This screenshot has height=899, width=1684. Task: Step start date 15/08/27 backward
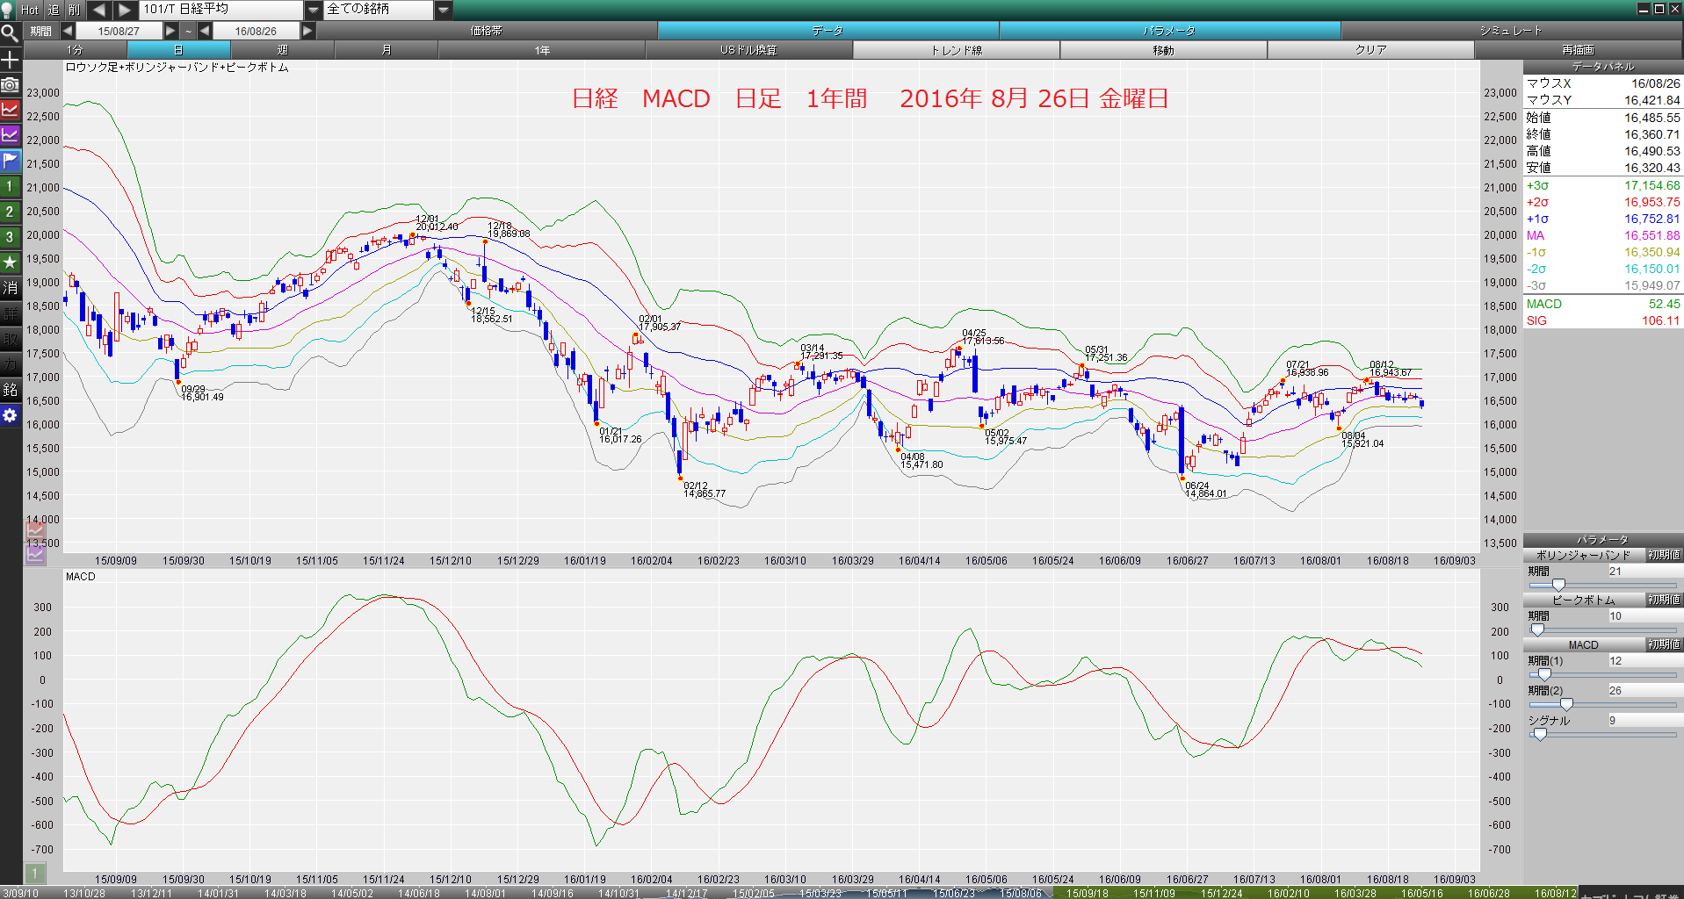point(68,31)
